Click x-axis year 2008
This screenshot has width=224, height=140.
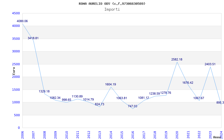click(45, 135)
